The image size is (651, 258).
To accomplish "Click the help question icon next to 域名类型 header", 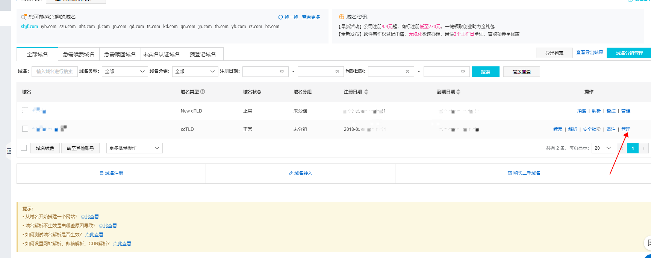I will tap(203, 91).
